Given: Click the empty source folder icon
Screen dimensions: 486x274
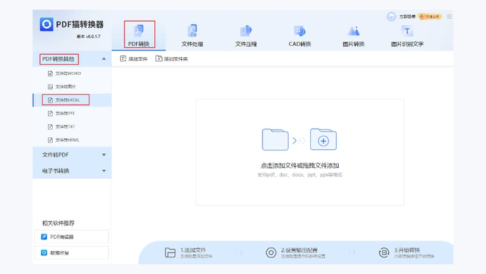Looking at the screenshot, I should click(275, 139).
